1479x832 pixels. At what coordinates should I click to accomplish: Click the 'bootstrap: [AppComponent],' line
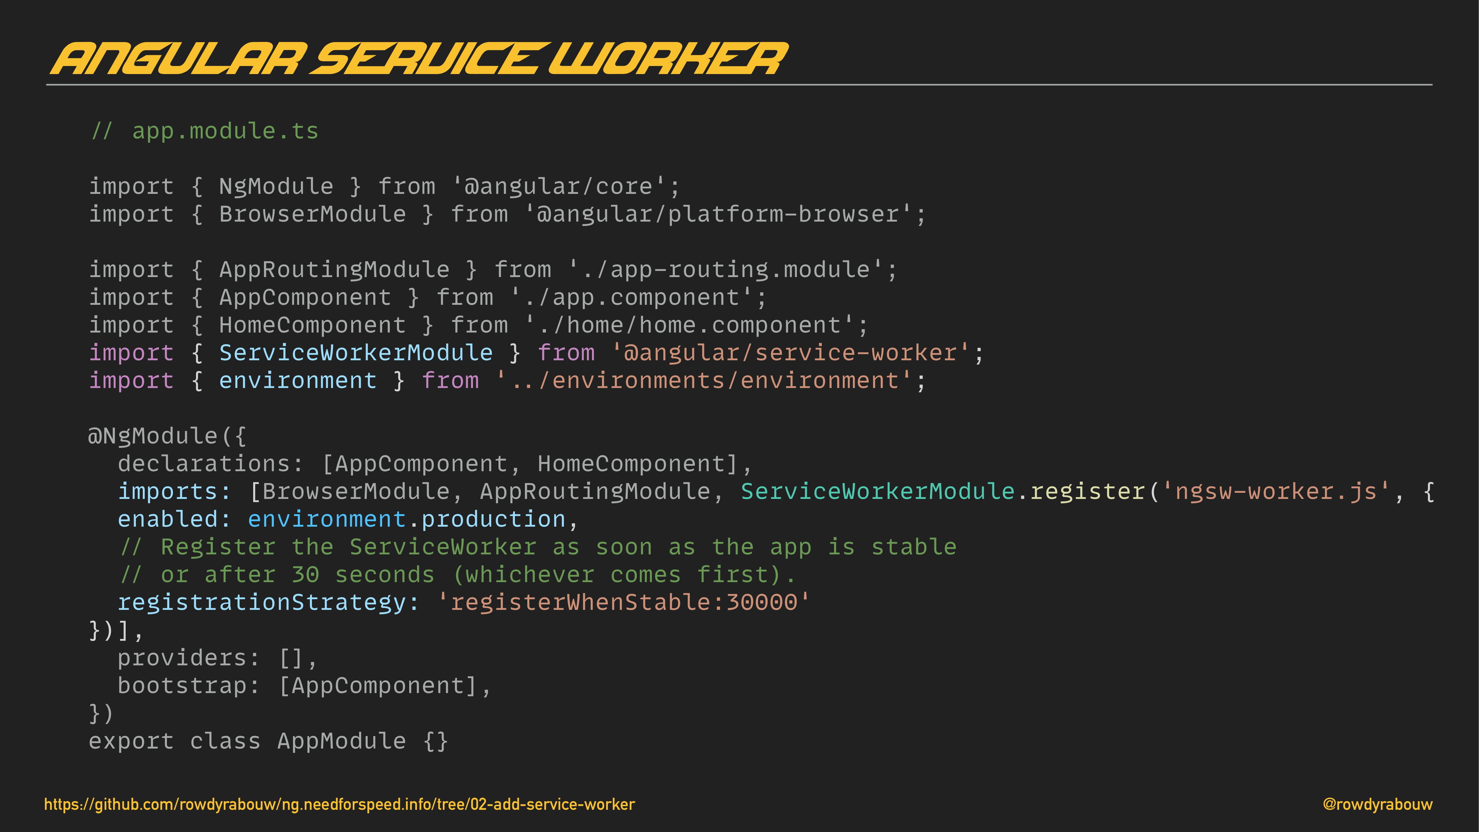click(x=304, y=686)
